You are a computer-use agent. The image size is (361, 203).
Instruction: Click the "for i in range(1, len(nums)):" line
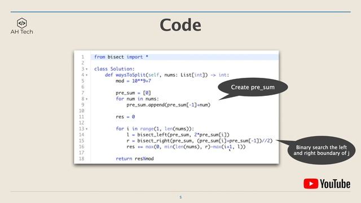155,129
